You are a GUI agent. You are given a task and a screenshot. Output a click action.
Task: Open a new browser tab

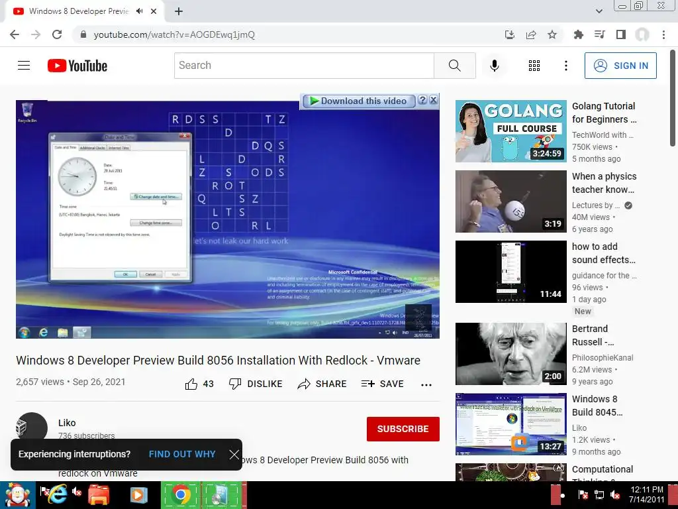tap(179, 11)
